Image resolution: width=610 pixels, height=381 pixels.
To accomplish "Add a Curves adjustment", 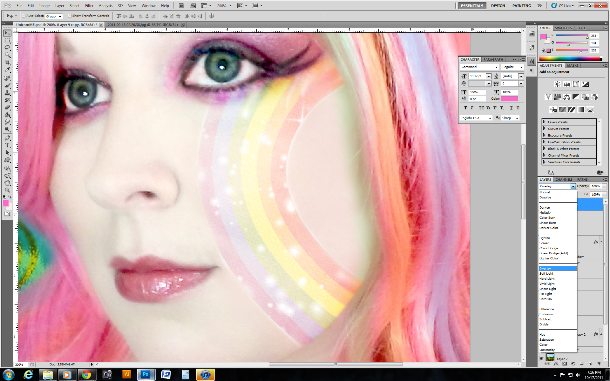I will (x=576, y=84).
